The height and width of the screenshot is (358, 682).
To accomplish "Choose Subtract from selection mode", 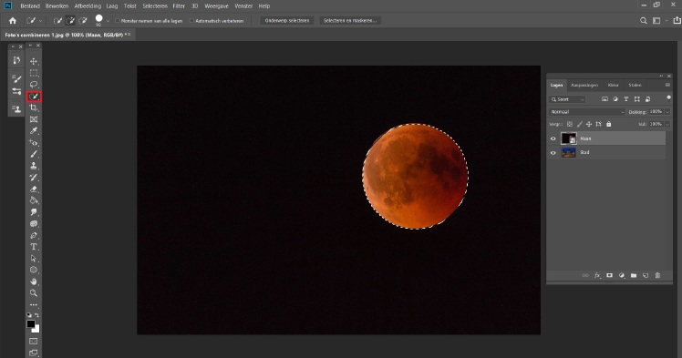I will click(83, 20).
